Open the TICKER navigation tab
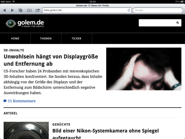Image resolution: width=185 pixels, height=139 pixels. click(76, 39)
